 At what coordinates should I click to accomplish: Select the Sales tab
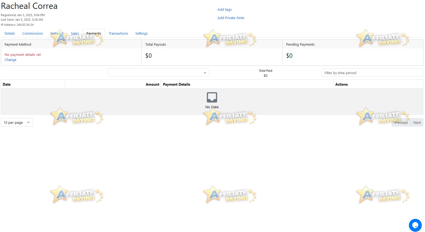point(75,34)
